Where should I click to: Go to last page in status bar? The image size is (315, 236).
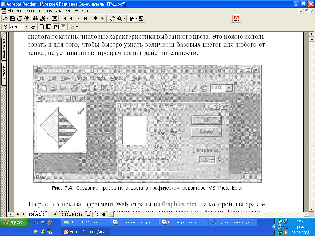point(55,214)
